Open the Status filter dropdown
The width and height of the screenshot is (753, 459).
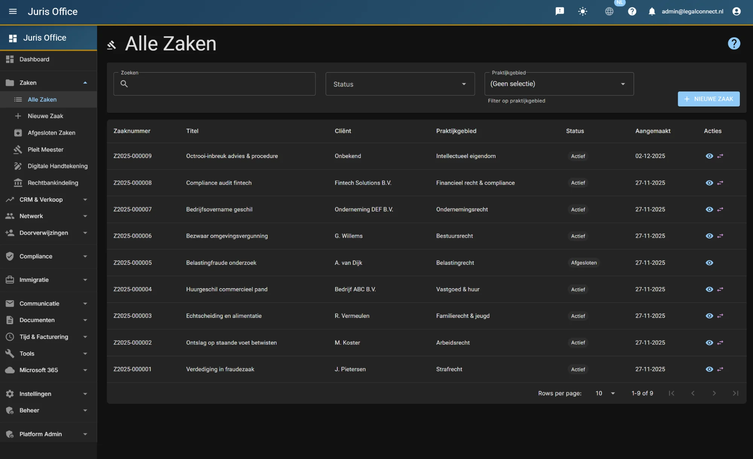click(400, 84)
